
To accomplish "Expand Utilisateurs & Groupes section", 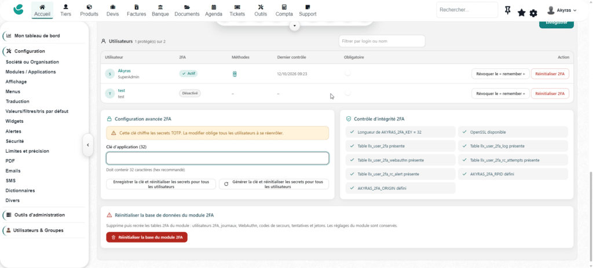I will click(38, 230).
